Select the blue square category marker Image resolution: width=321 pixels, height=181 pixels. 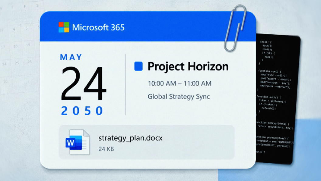coord(138,66)
